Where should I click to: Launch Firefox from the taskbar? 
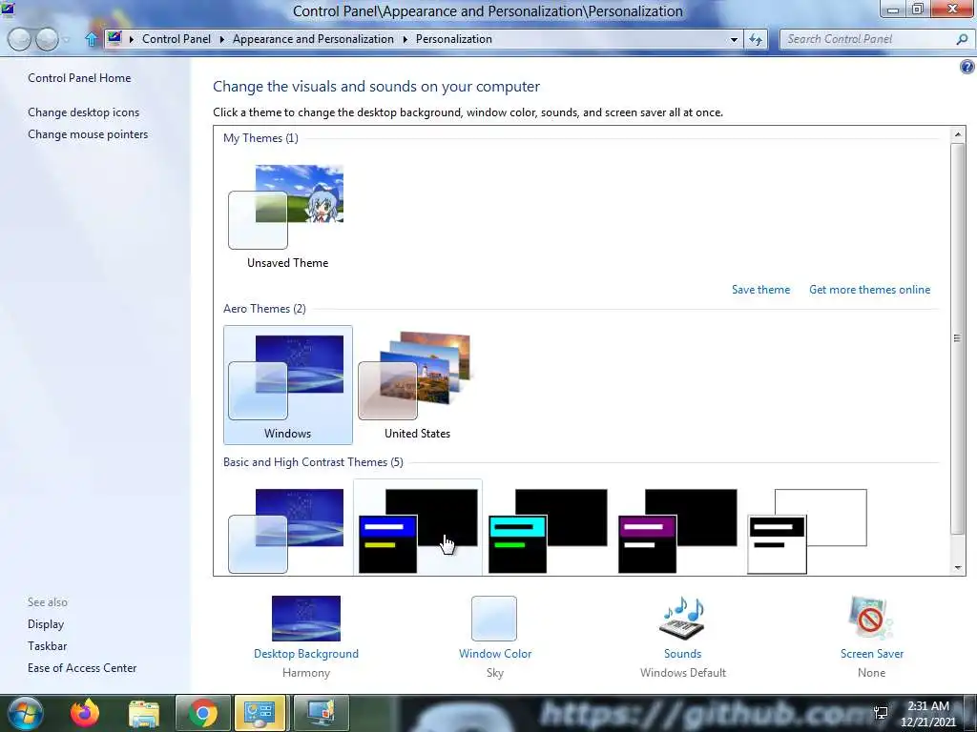pyautogui.click(x=85, y=713)
